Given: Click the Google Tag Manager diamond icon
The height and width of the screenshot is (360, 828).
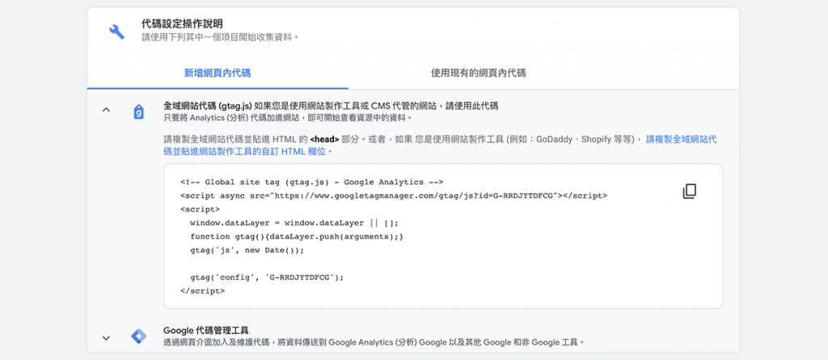Looking at the screenshot, I should click(x=138, y=337).
